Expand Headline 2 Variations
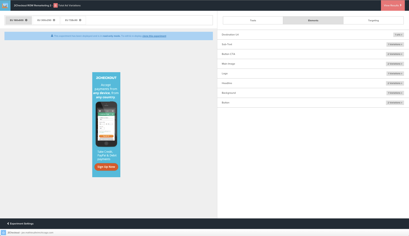Screen dimensions: 409x236 click(x=395, y=83)
